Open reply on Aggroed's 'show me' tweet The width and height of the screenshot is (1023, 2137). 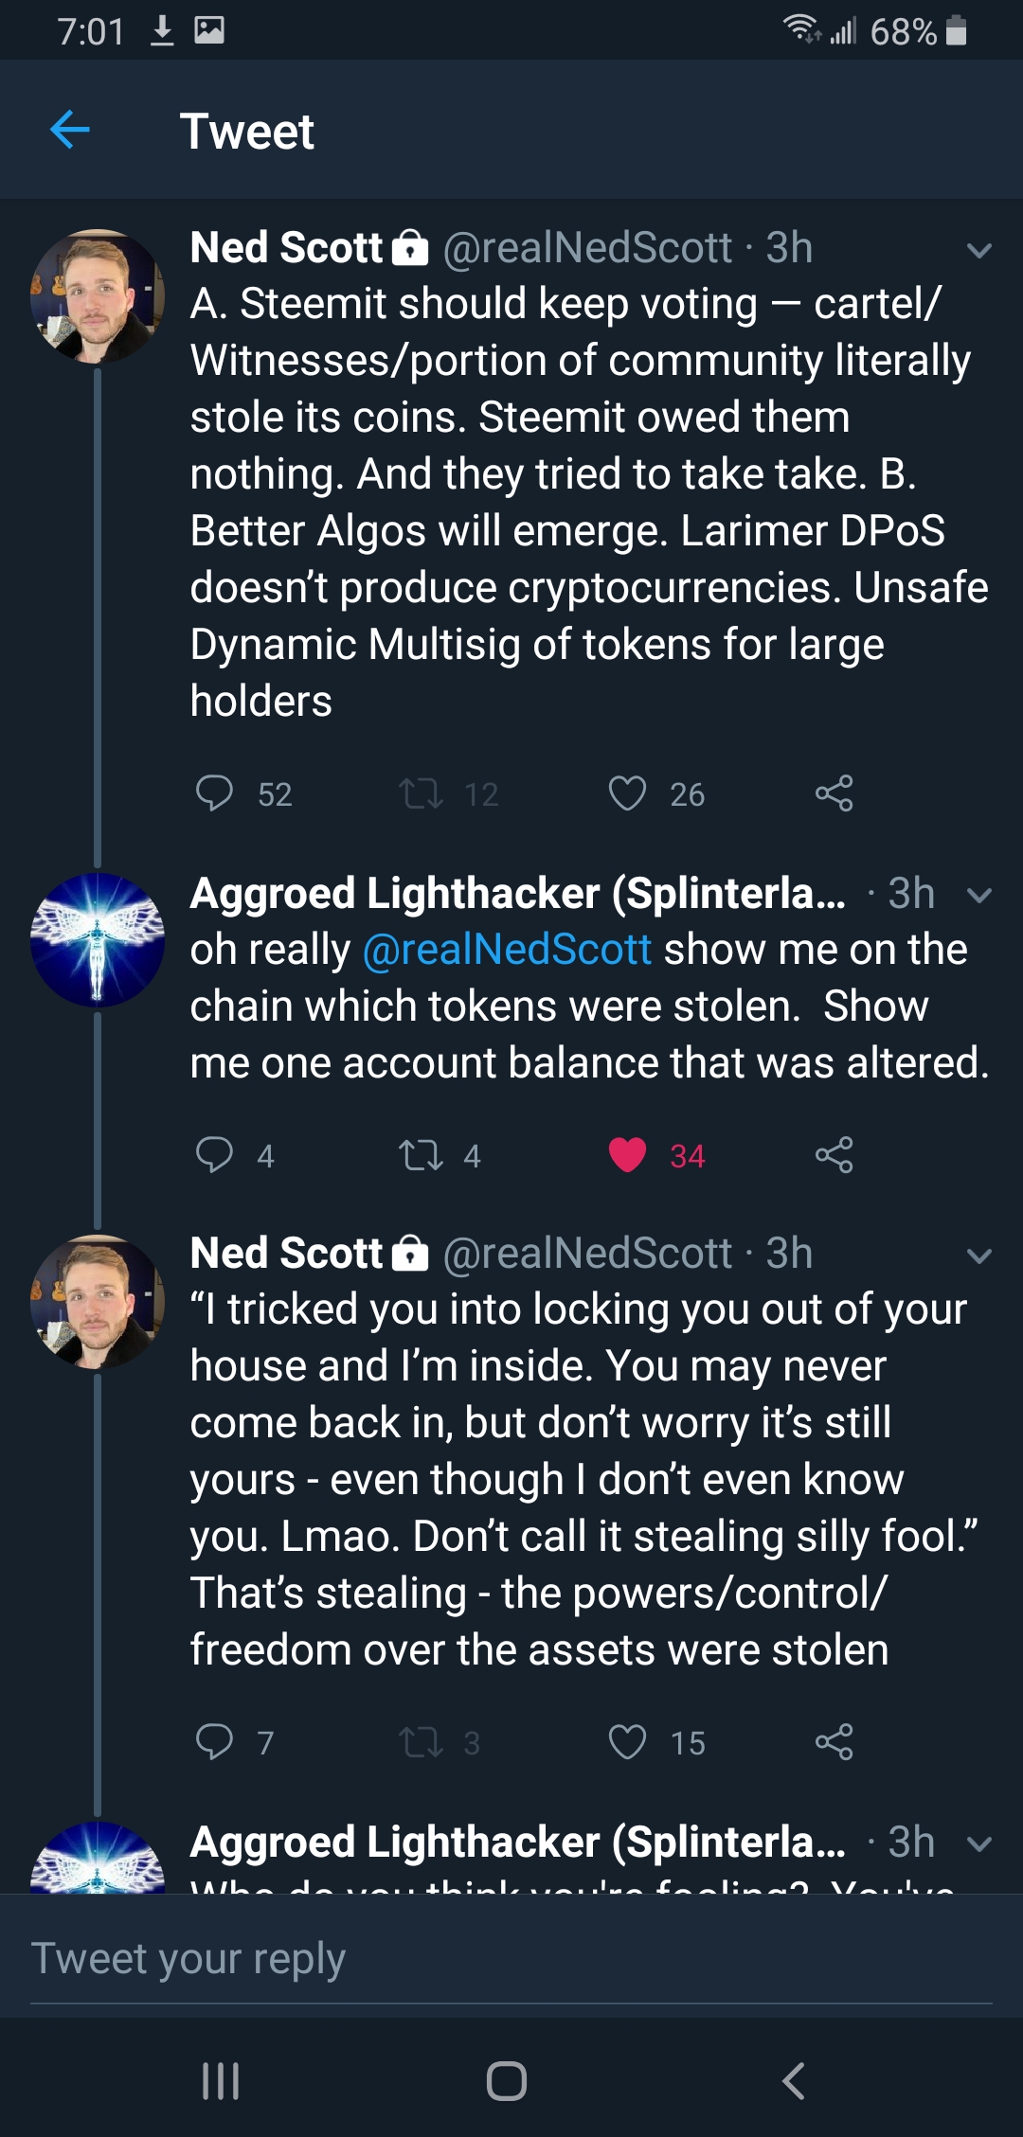(x=214, y=1155)
